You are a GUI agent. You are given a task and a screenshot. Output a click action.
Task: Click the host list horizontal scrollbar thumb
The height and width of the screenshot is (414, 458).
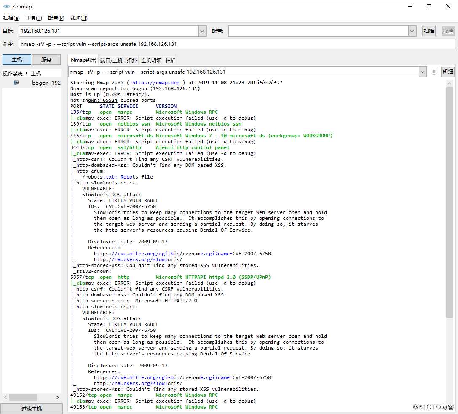[x=23, y=397]
